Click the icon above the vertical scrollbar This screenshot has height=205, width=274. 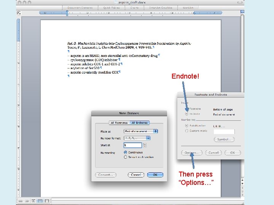click(x=242, y=11)
